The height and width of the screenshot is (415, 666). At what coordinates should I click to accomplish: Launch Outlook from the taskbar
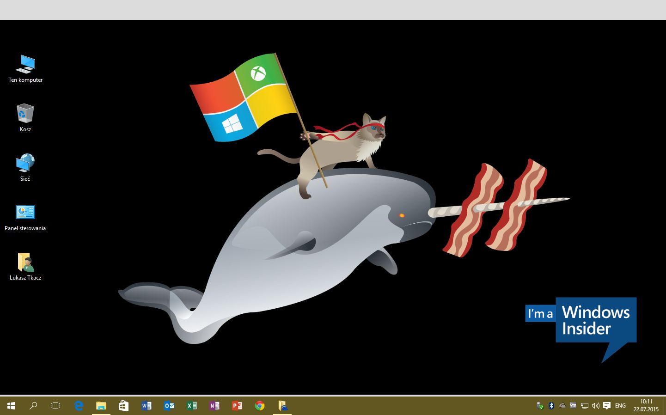click(169, 406)
